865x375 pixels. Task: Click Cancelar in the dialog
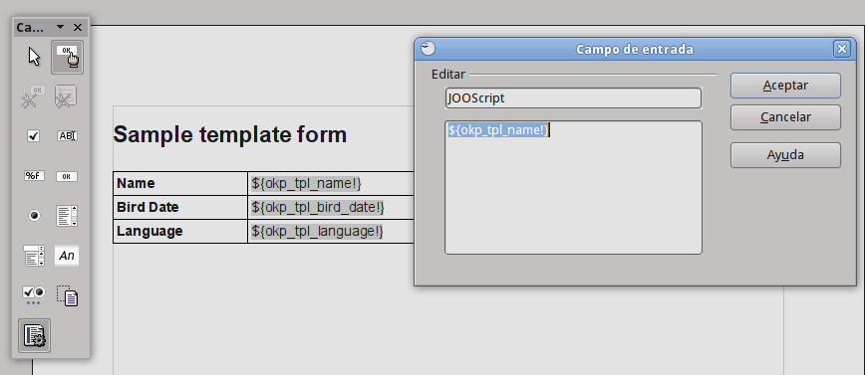tap(785, 117)
